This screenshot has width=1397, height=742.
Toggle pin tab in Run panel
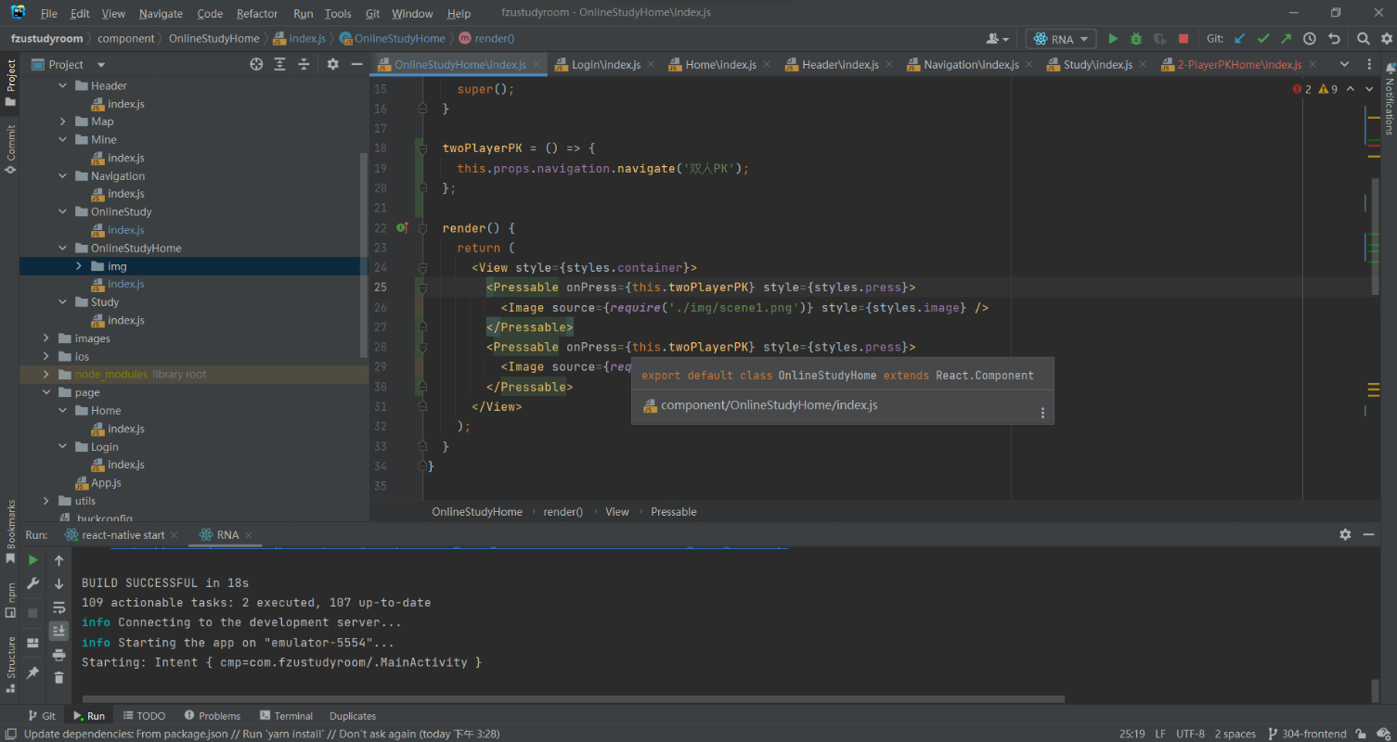tap(32, 672)
